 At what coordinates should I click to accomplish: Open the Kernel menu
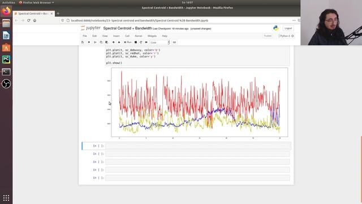pos(139,36)
